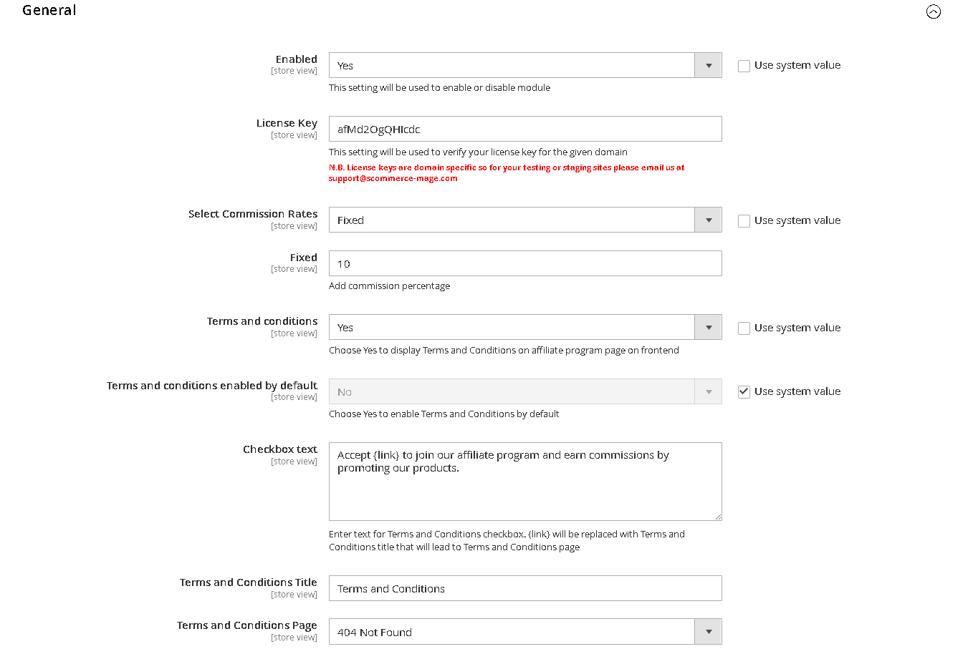The width and height of the screenshot is (973, 649).
Task: Click the disabled enabled-by-default dropdown arrow
Action: [708, 391]
